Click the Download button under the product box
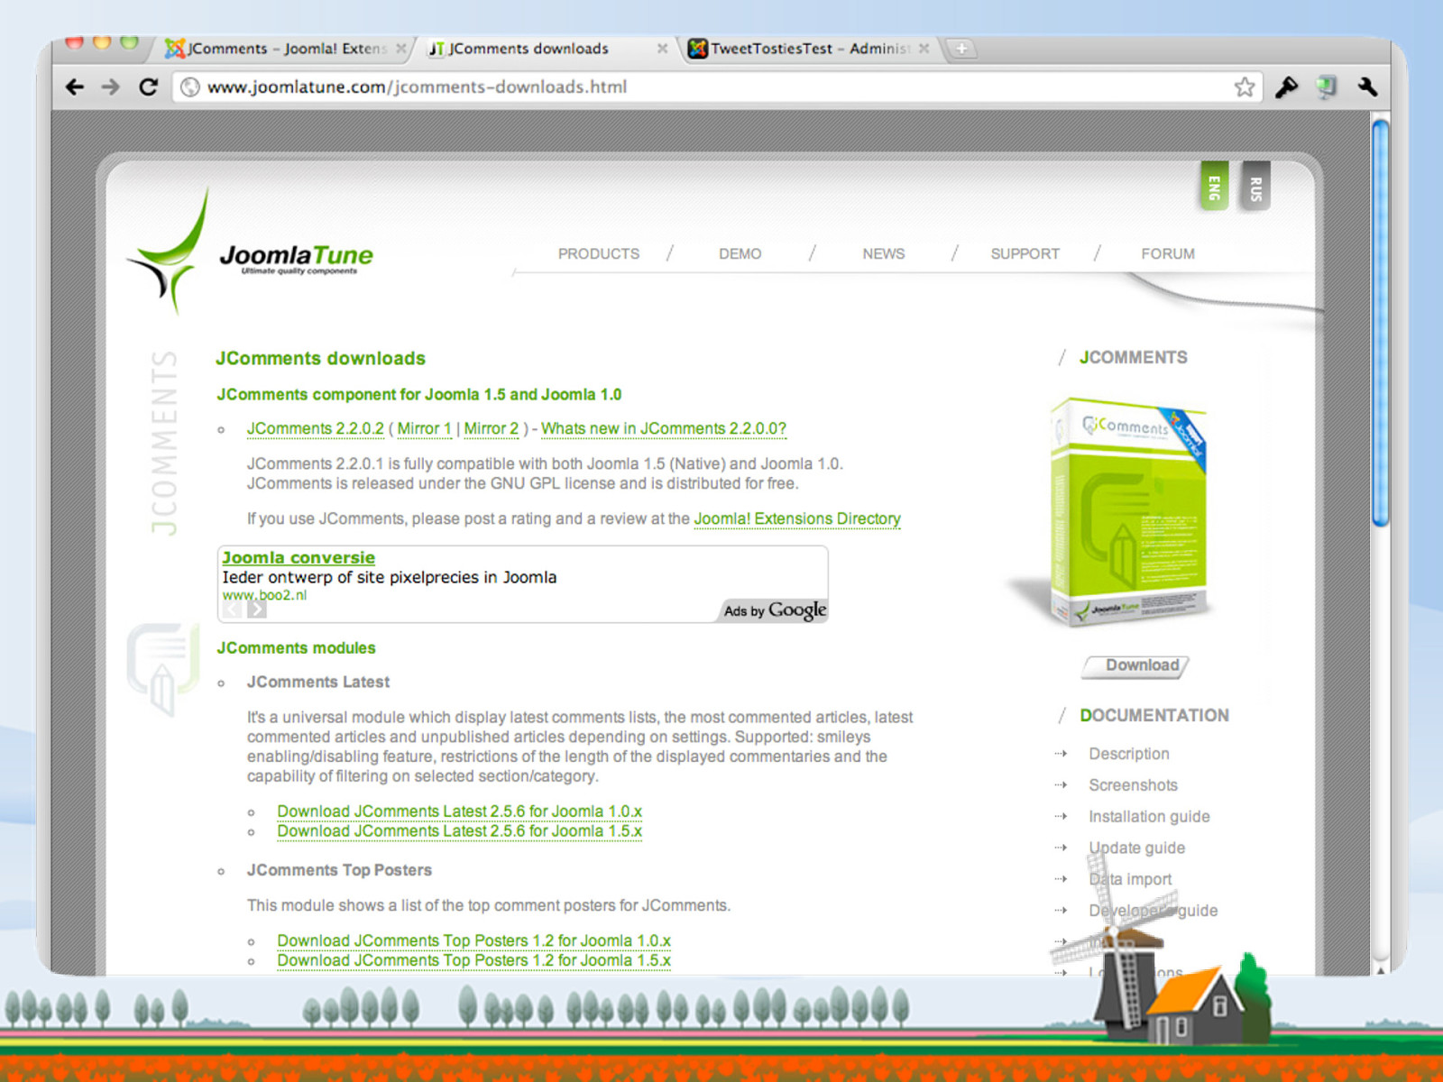 tap(1136, 665)
